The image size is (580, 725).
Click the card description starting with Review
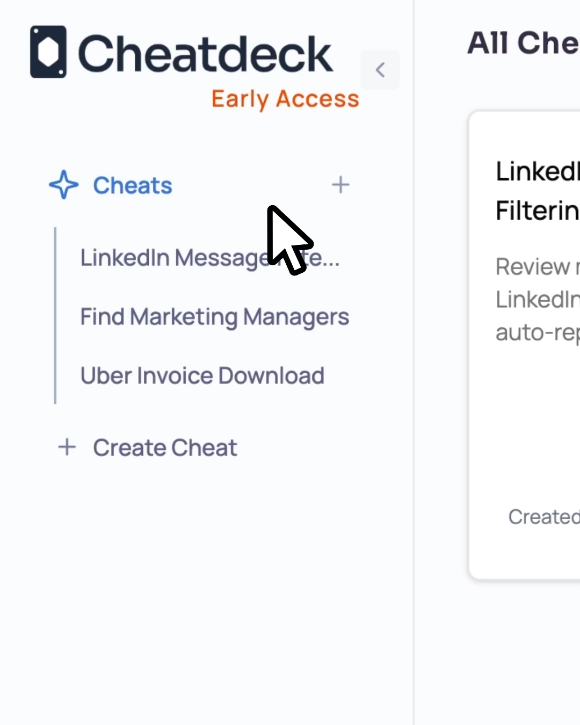[537, 299]
